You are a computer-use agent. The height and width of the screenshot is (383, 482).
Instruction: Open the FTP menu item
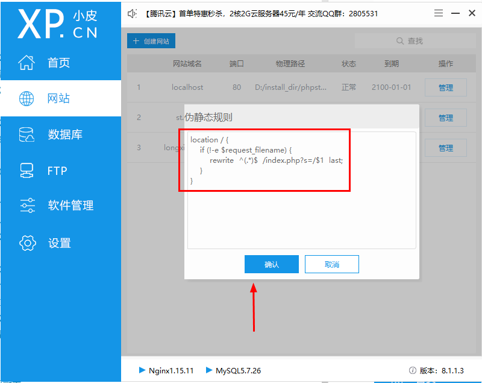(x=61, y=171)
